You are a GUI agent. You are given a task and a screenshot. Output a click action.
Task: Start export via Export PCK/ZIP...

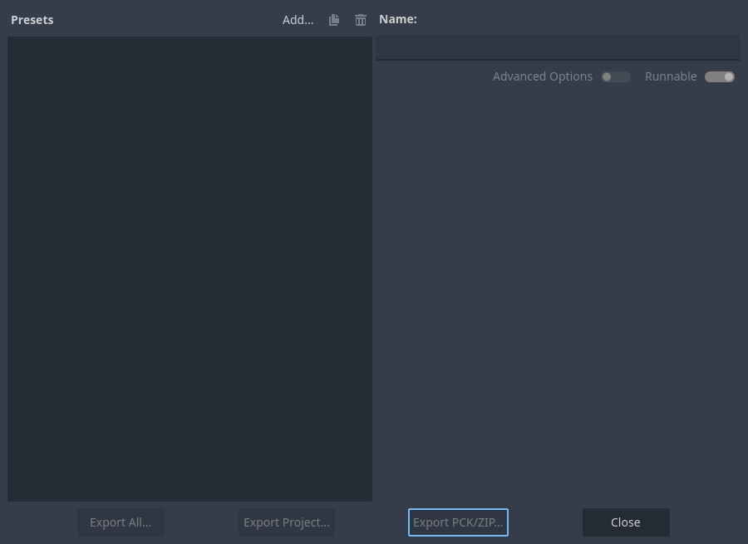(x=458, y=522)
